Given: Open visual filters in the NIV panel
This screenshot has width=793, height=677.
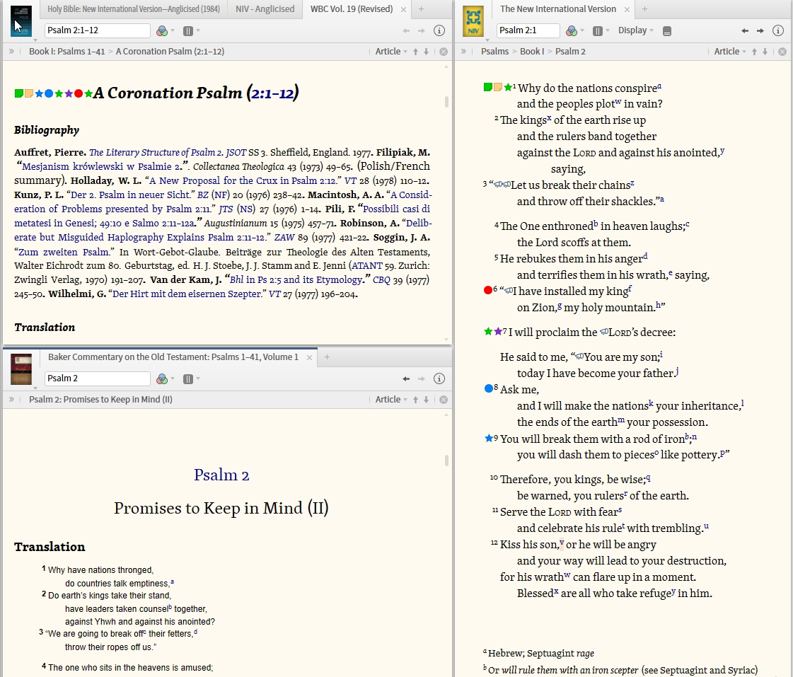Looking at the screenshot, I should 572,31.
